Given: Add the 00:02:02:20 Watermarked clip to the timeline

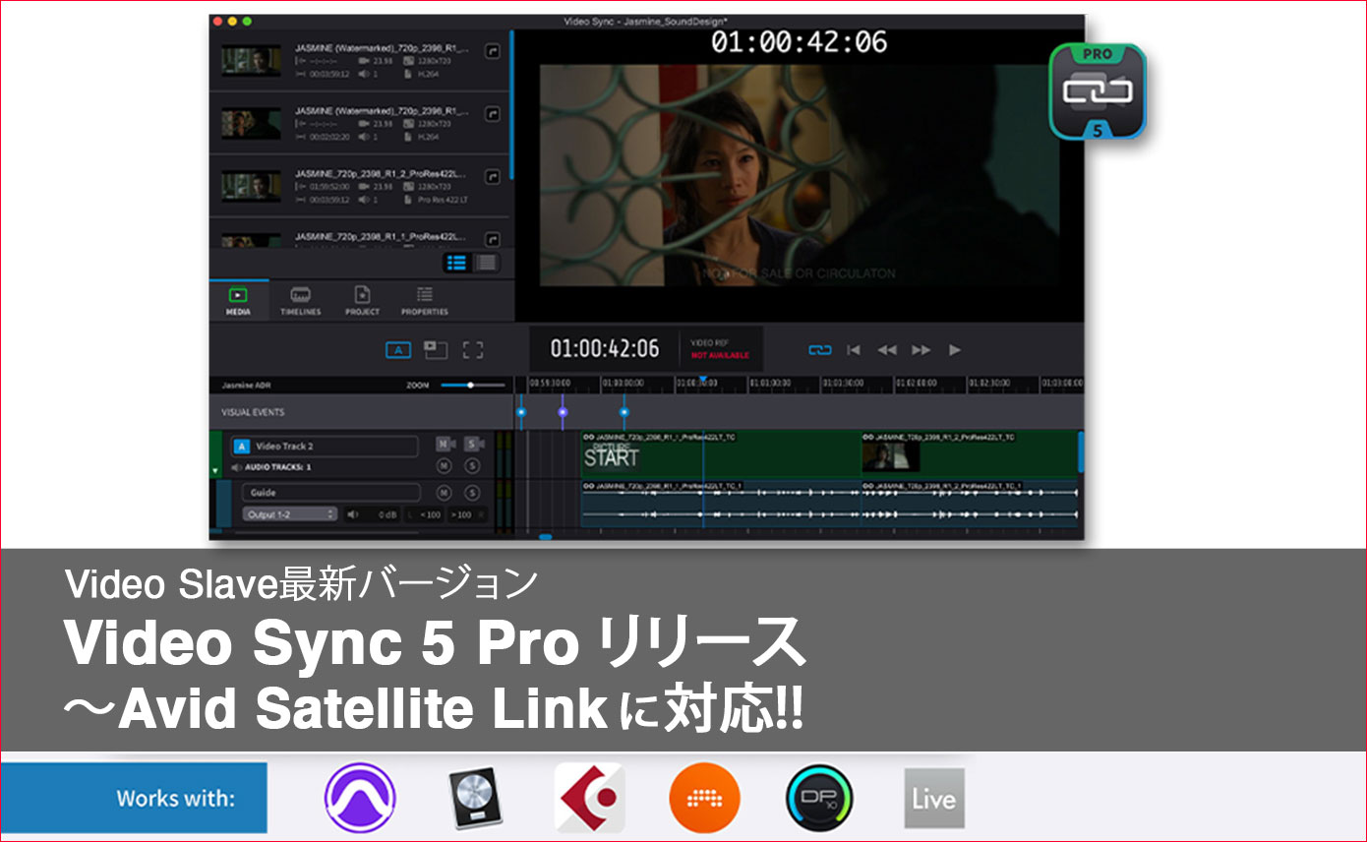Looking at the screenshot, I should 493,113.
